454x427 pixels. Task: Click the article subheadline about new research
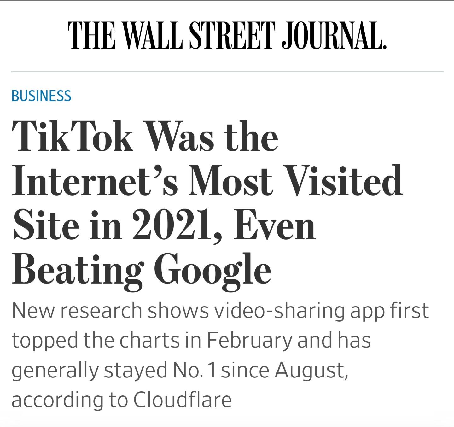tap(220, 355)
